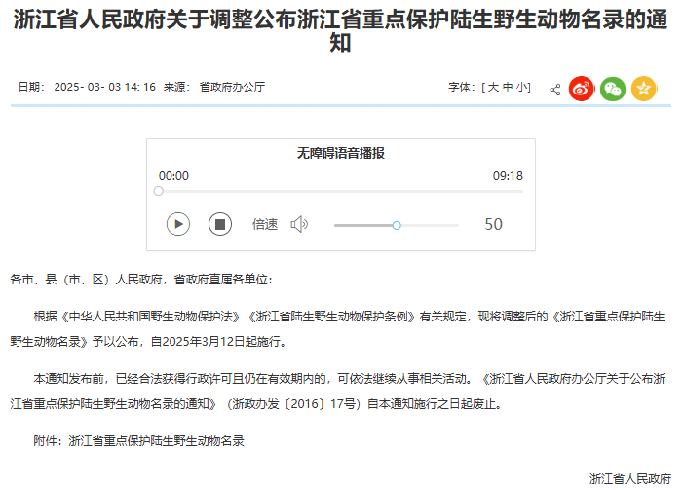Set font size to 大

coord(493,87)
